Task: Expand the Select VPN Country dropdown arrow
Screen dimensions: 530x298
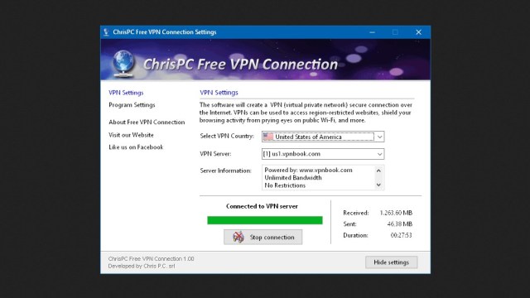Action: pyautogui.click(x=379, y=137)
